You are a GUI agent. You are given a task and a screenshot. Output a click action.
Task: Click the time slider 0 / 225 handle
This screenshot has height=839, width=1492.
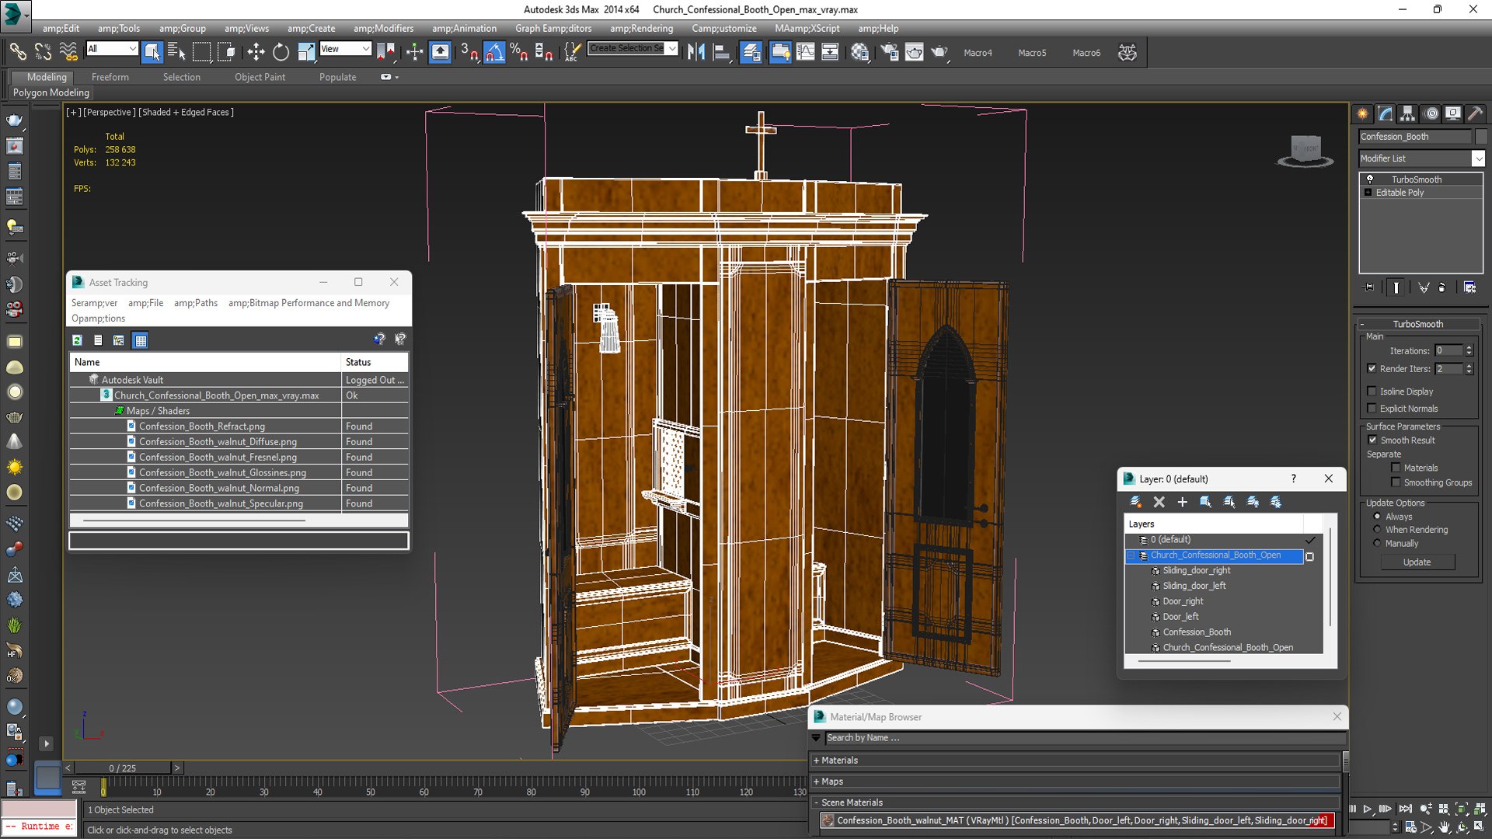click(122, 768)
